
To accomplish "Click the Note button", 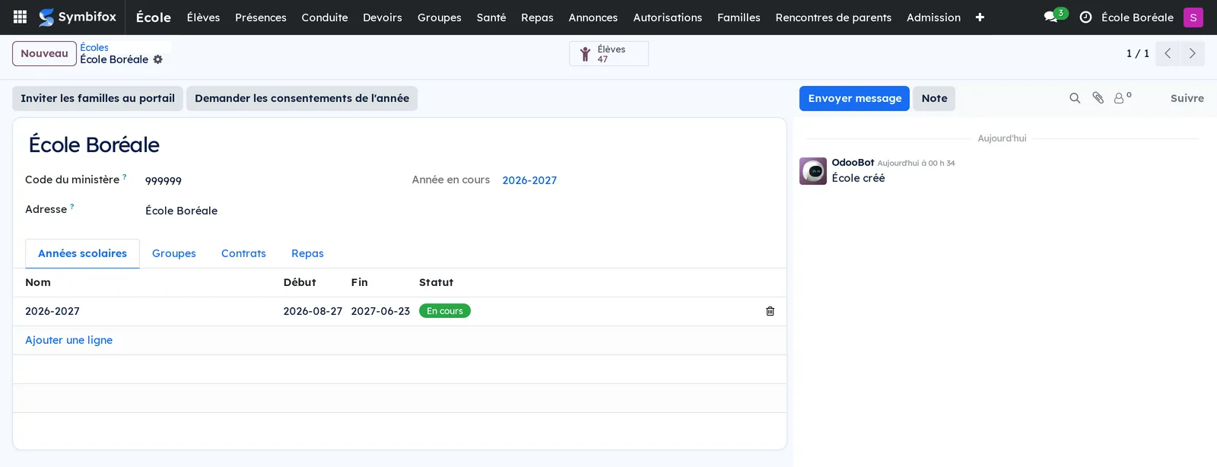I will click(x=934, y=98).
